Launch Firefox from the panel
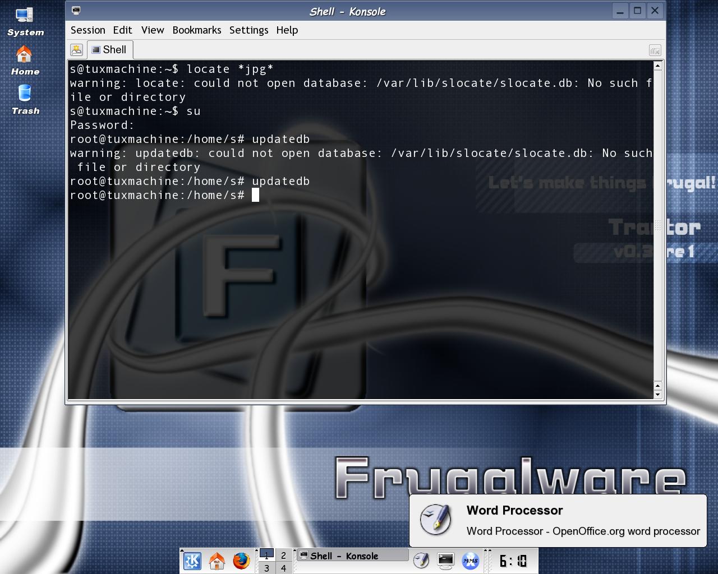Image resolution: width=718 pixels, height=574 pixels. [242, 561]
